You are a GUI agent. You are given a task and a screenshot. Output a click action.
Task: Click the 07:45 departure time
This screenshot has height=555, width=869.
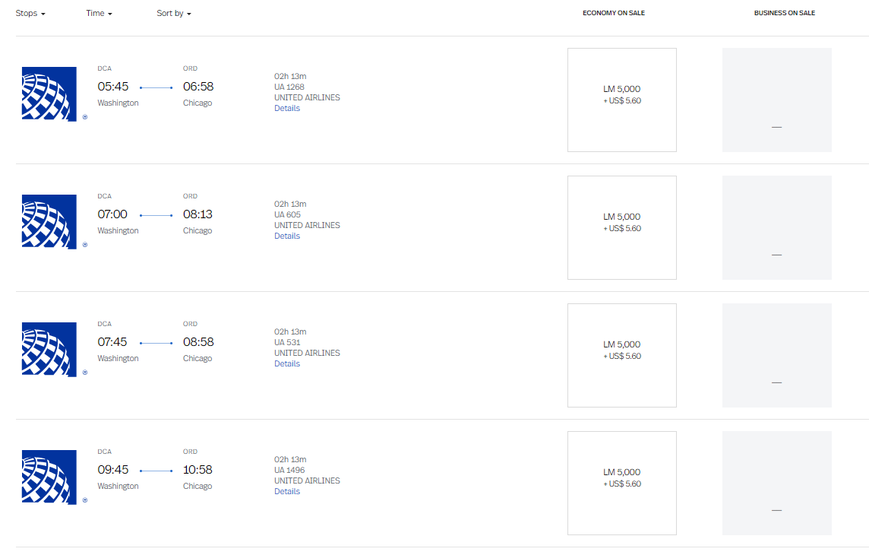pyautogui.click(x=112, y=342)
